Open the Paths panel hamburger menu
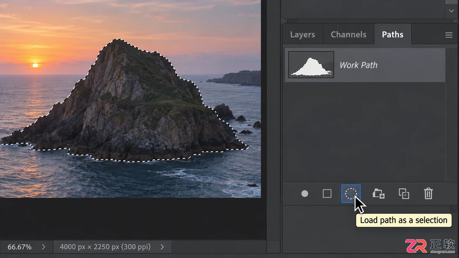Screen dimensions: 459x258 (x=449, y=35)
